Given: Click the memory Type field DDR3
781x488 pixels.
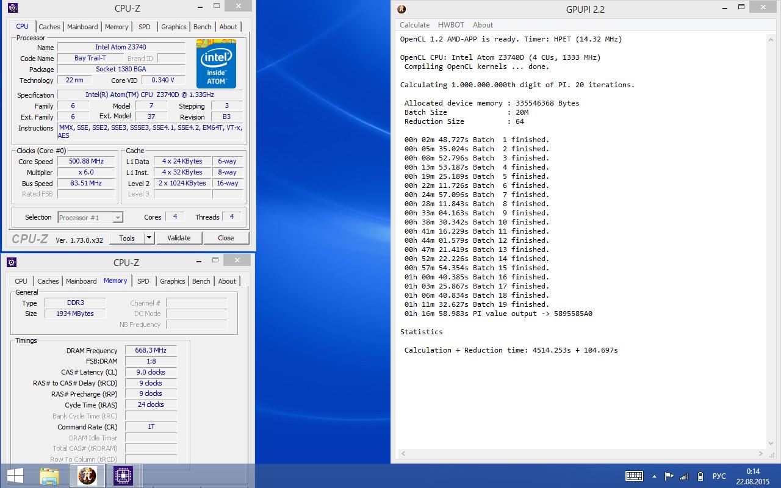Looking at the screenshot, I should point(74,303).
